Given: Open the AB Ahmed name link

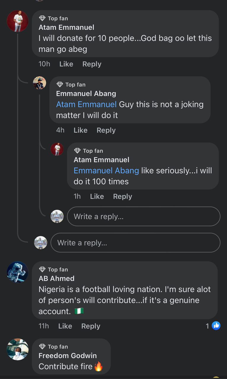Looking at the screenshot, I should [56, 278].
